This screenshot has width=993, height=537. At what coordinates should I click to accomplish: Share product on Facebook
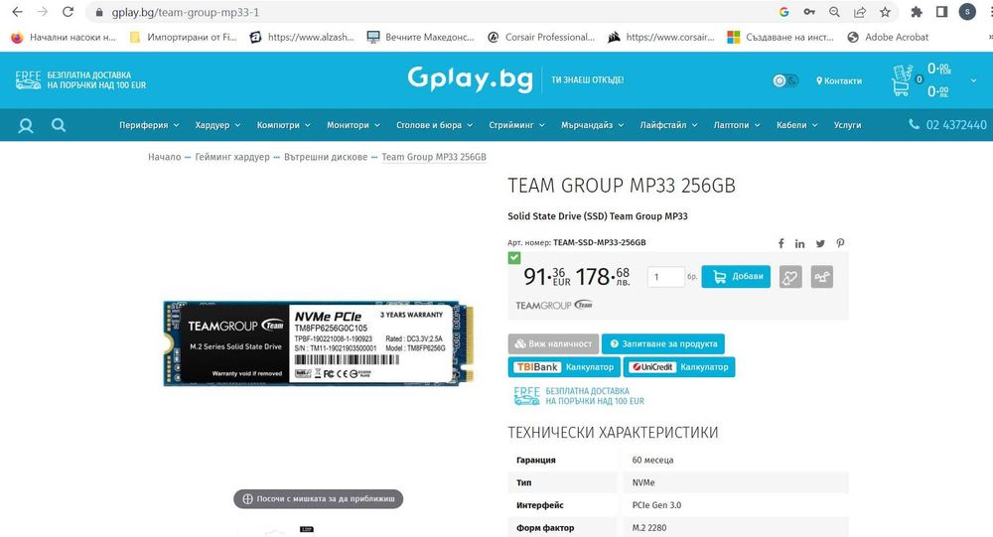pos(780,243)
